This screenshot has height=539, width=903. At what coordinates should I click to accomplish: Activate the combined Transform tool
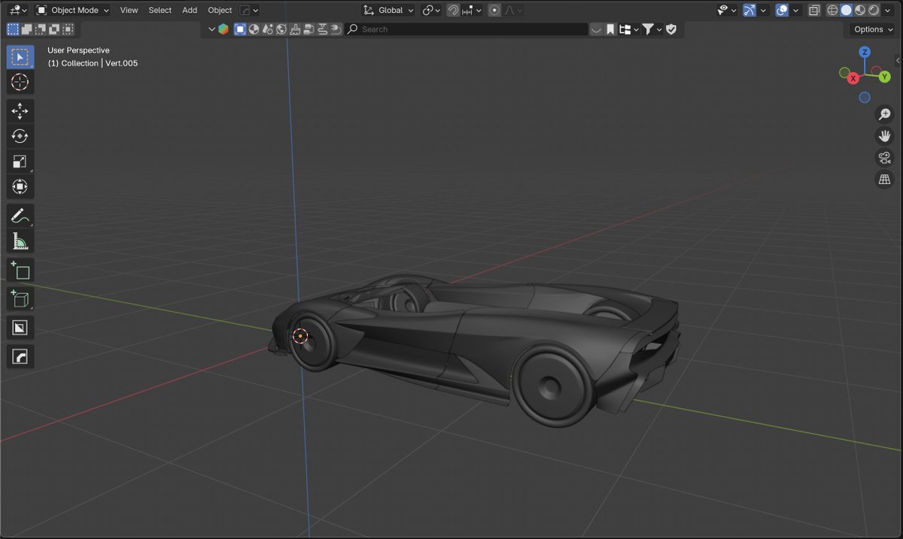(x=20, y=186)
